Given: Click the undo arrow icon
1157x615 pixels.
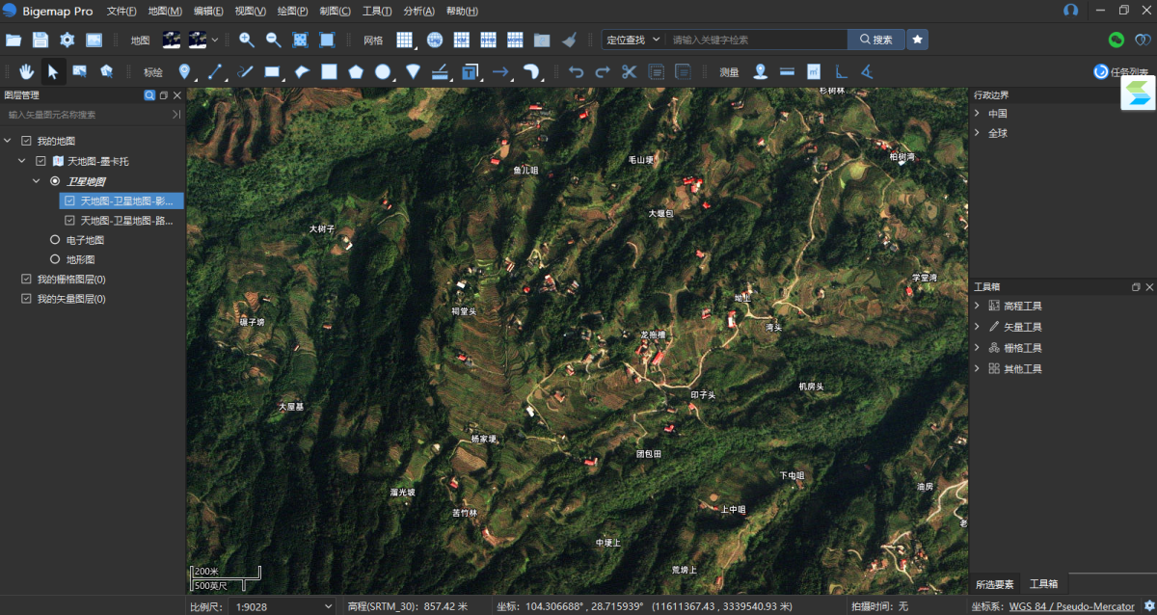Looking at the screenshot, I should [x=576, y=71].
